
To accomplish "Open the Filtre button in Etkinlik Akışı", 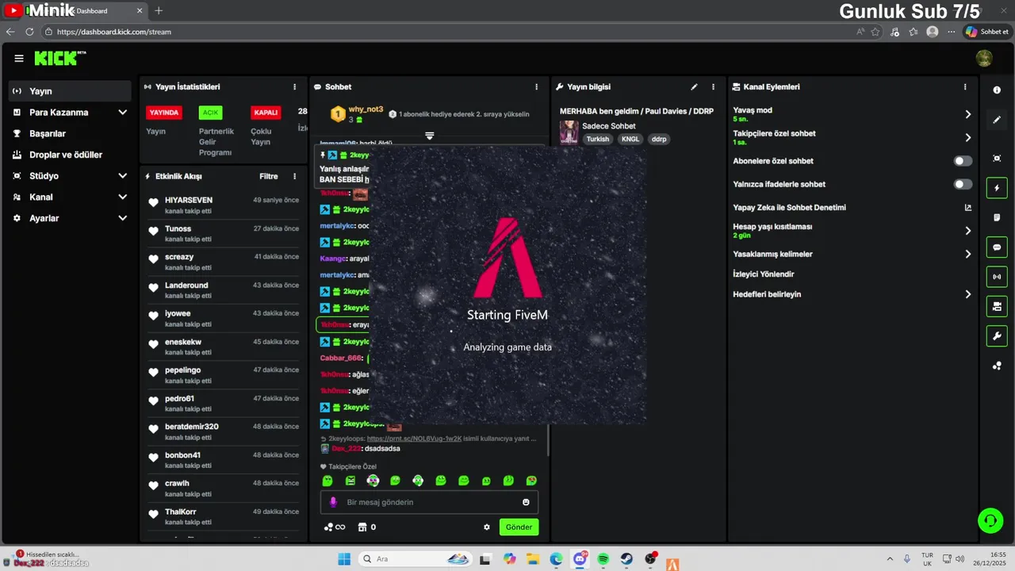I will 269,177.
